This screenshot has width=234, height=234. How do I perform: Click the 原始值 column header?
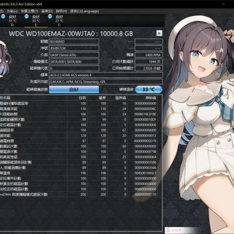pyautogui.click(x=151, y=98)
